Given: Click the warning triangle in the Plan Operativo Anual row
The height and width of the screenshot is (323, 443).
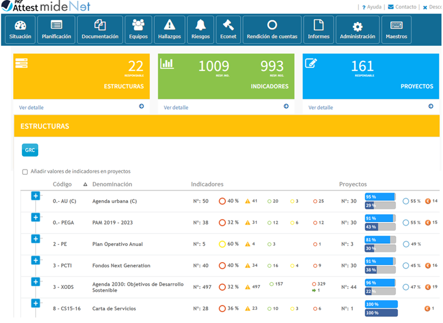Looking at the screenshot, I should pos(248,244).
